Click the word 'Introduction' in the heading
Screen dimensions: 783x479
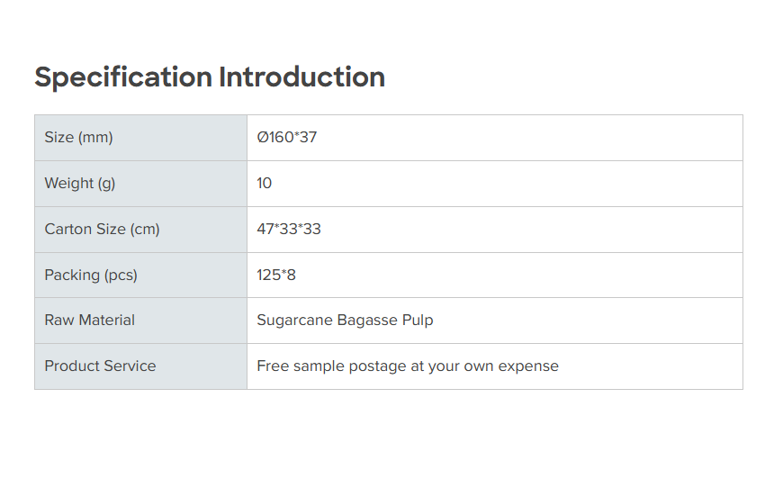tap(302, 77)
